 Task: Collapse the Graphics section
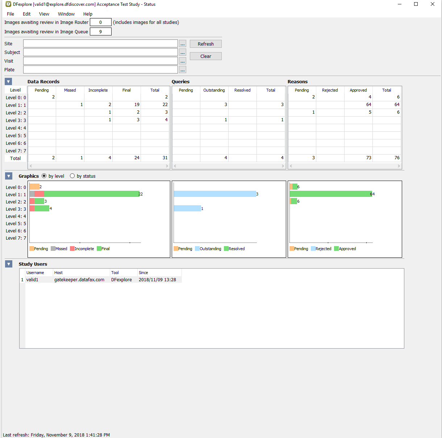[x=9, y=176]
